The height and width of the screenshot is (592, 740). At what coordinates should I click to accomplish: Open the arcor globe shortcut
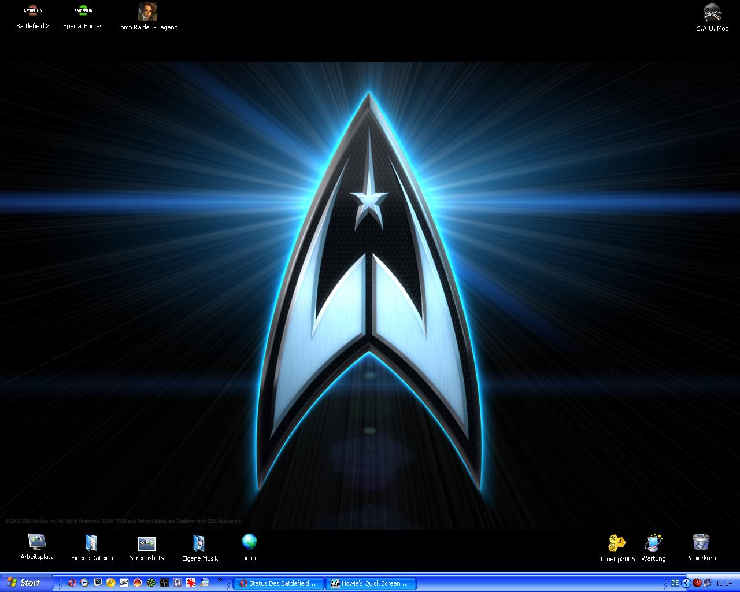pos(249,547)
